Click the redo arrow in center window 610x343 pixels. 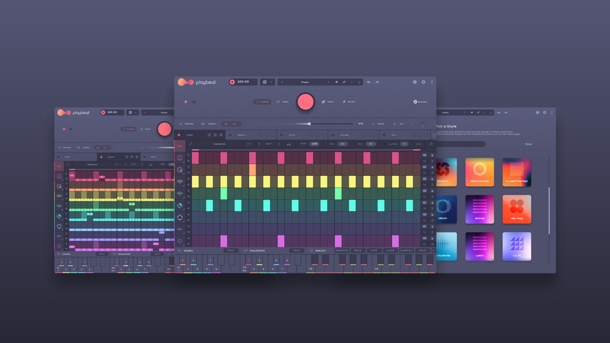(377, 82)
